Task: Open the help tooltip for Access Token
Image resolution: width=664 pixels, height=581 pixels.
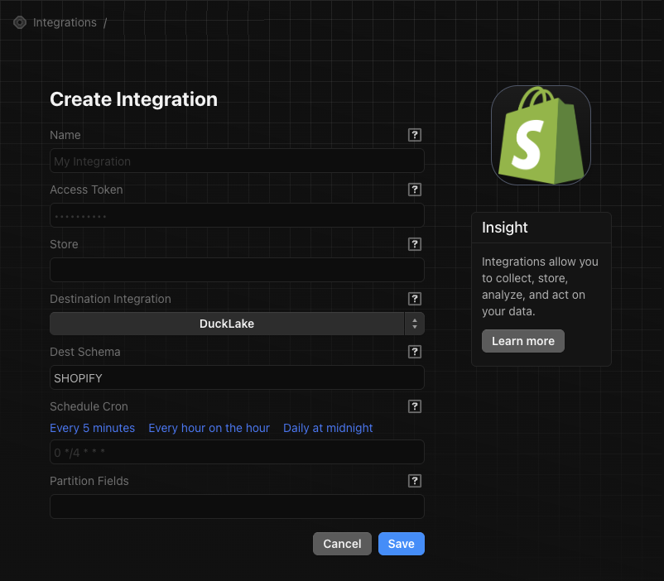Action: [x=415, y=190]
